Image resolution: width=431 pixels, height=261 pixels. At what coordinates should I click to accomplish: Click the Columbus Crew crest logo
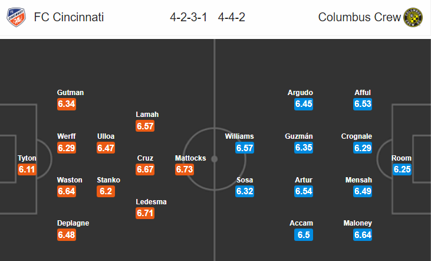413,17
